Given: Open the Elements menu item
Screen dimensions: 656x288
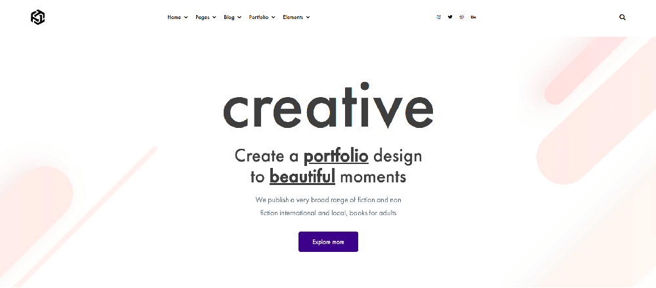Looking at the screenshot, I should 293,17.
